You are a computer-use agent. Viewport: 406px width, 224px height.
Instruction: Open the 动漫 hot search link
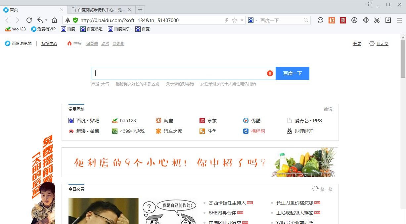[105, 44]
